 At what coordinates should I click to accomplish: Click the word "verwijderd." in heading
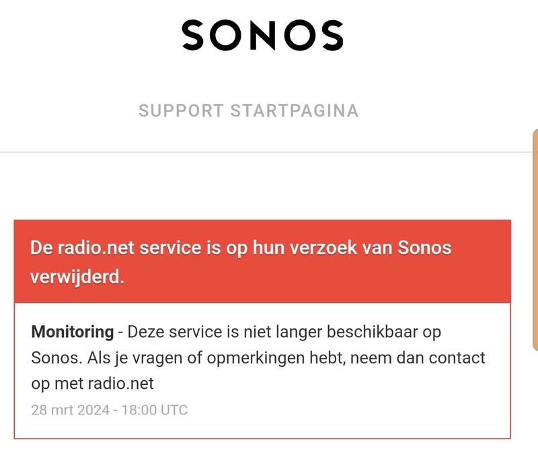[78, 277]
